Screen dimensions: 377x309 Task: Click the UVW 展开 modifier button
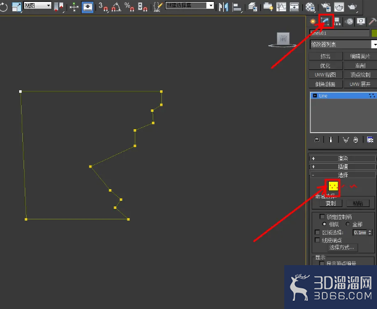tap(360, 84)
